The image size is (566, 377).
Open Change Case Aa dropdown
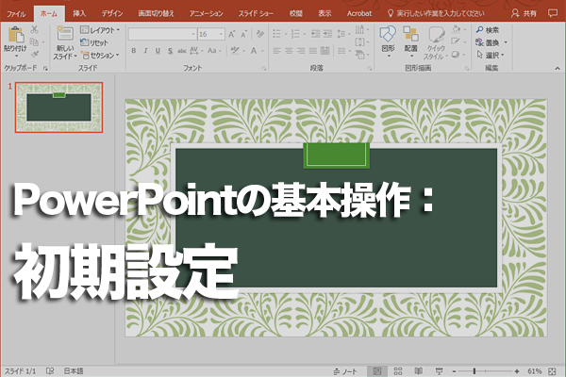[214, 51]
